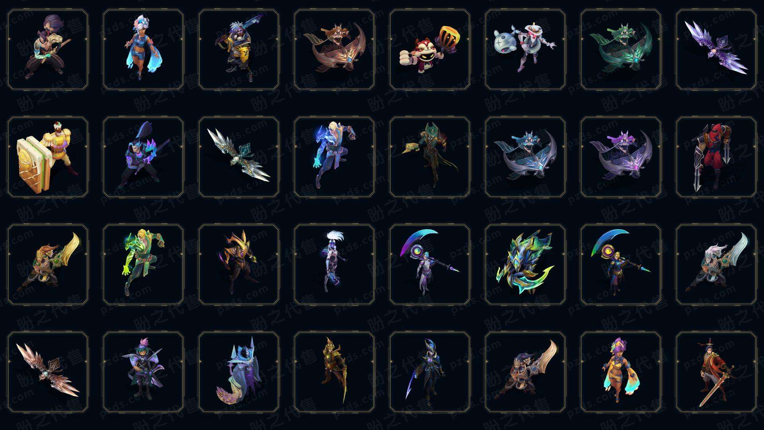764x430 pixels.
Task: Select the orange-skinned dancer with purple hair
Action: click(621, 372)
